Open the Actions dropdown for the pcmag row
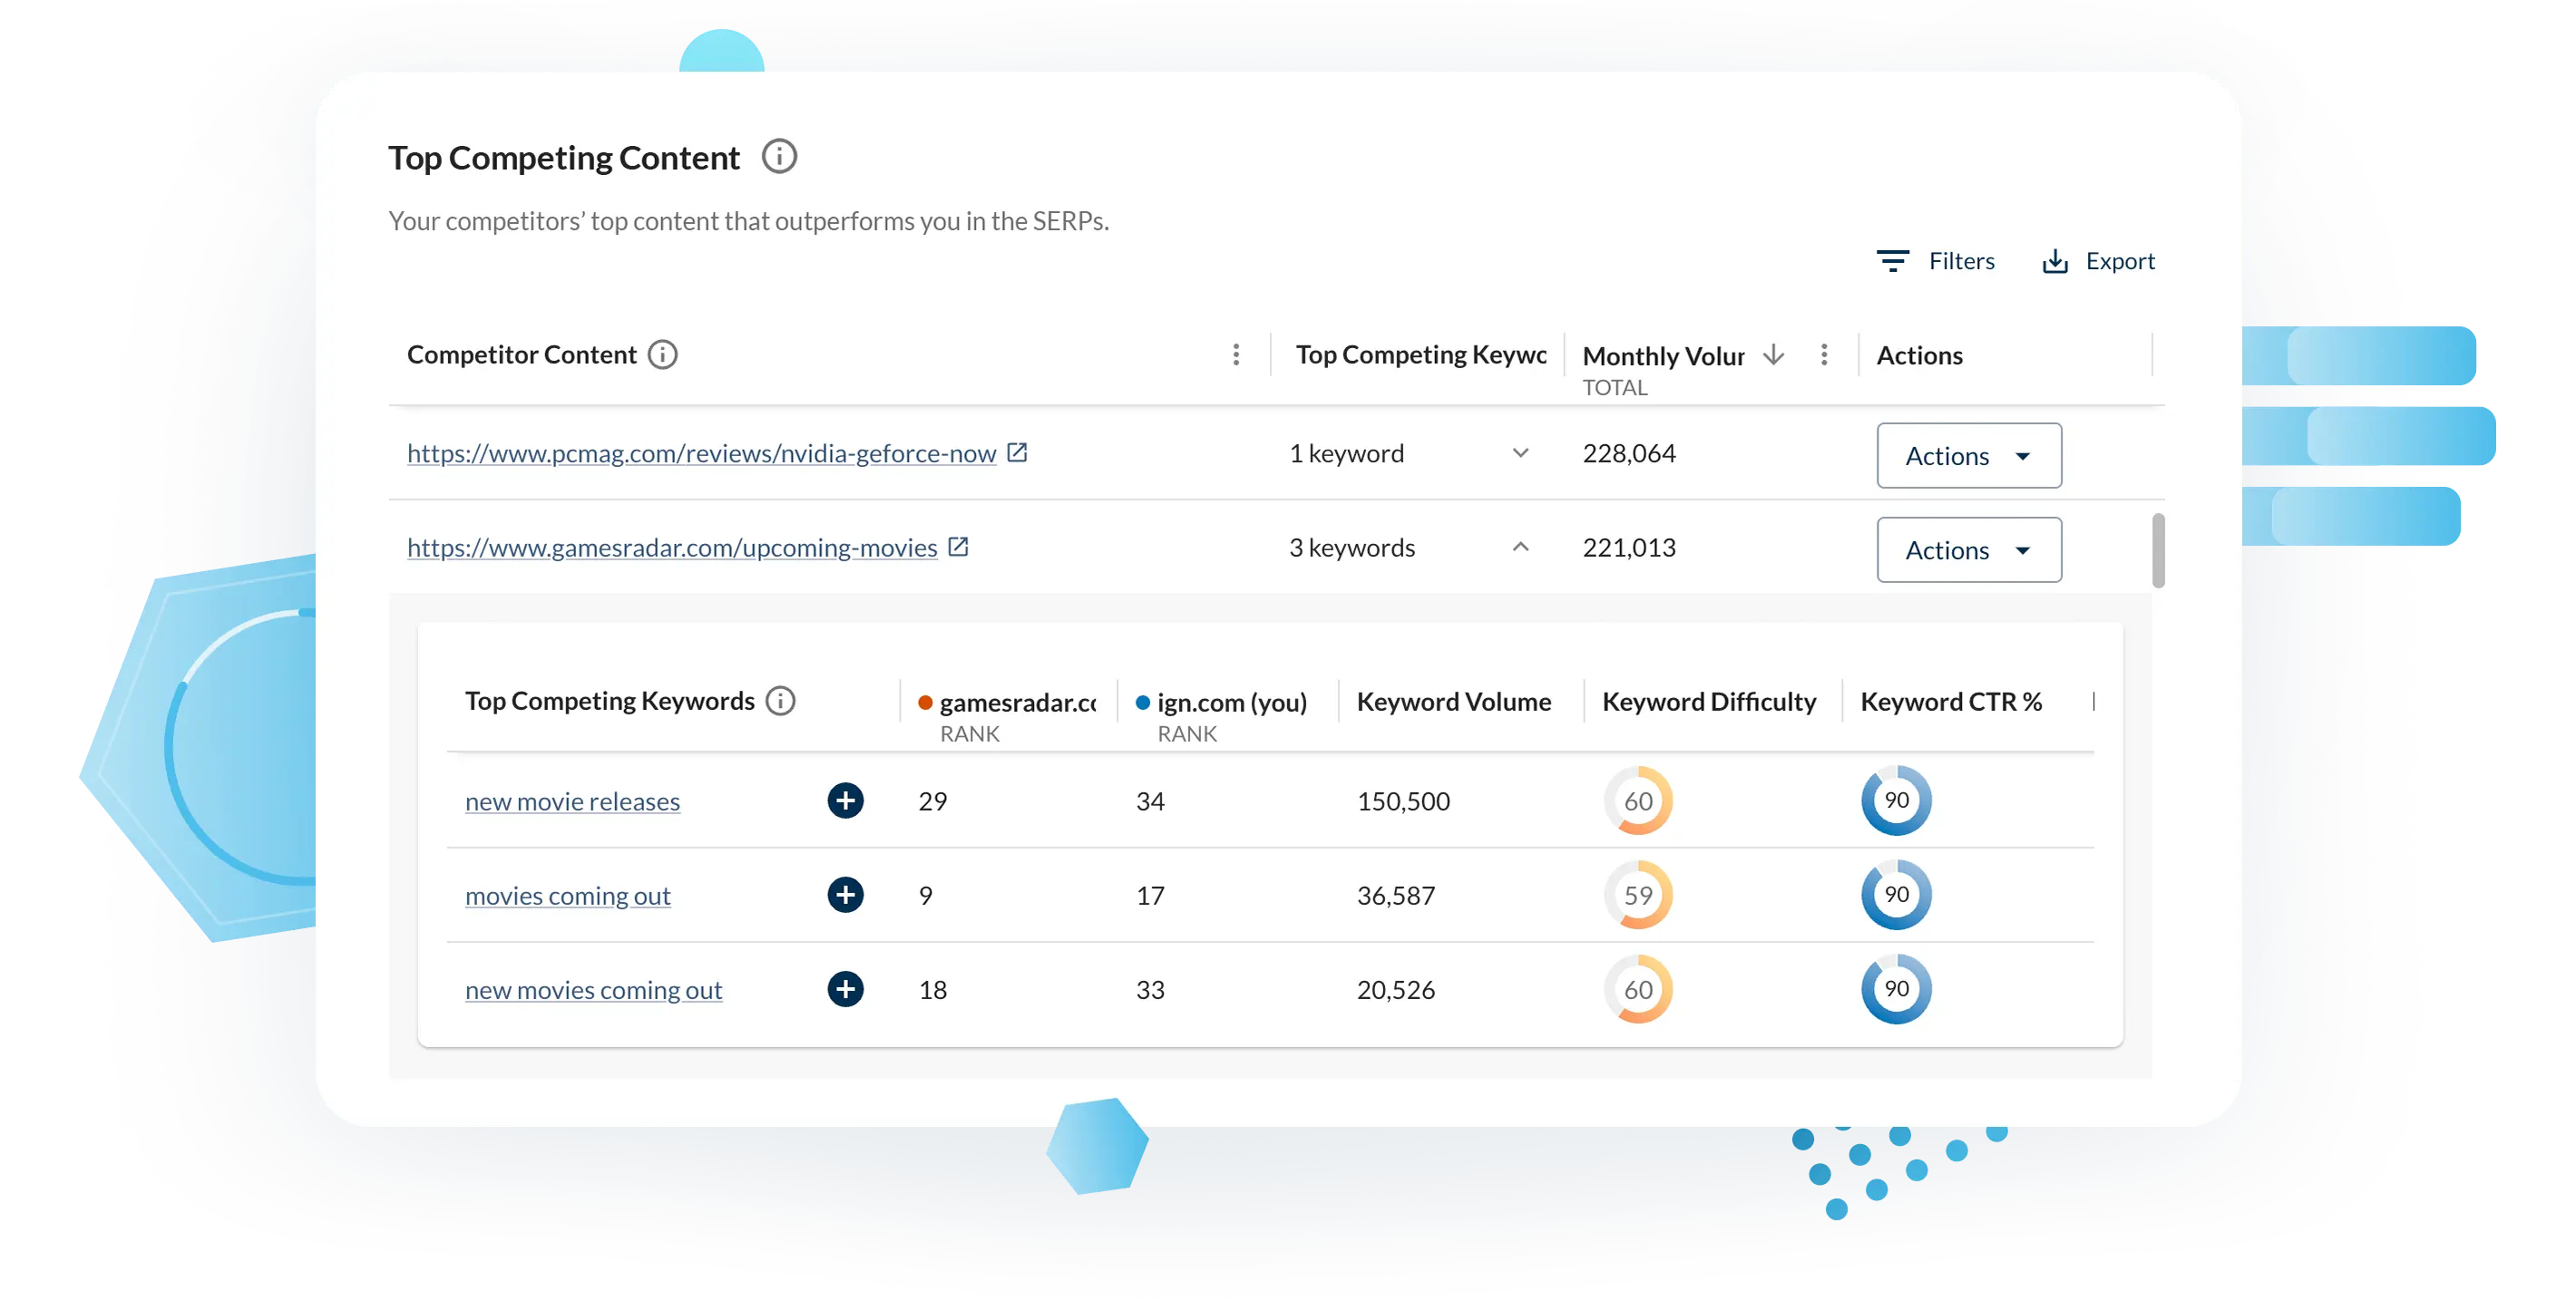The width and height of the screenshot is (2576, 1300). 1968,456
